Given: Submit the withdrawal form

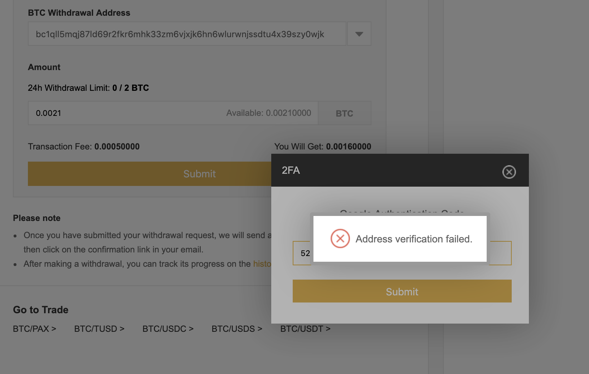Looking at the screenshot, I should click(150, 174).
